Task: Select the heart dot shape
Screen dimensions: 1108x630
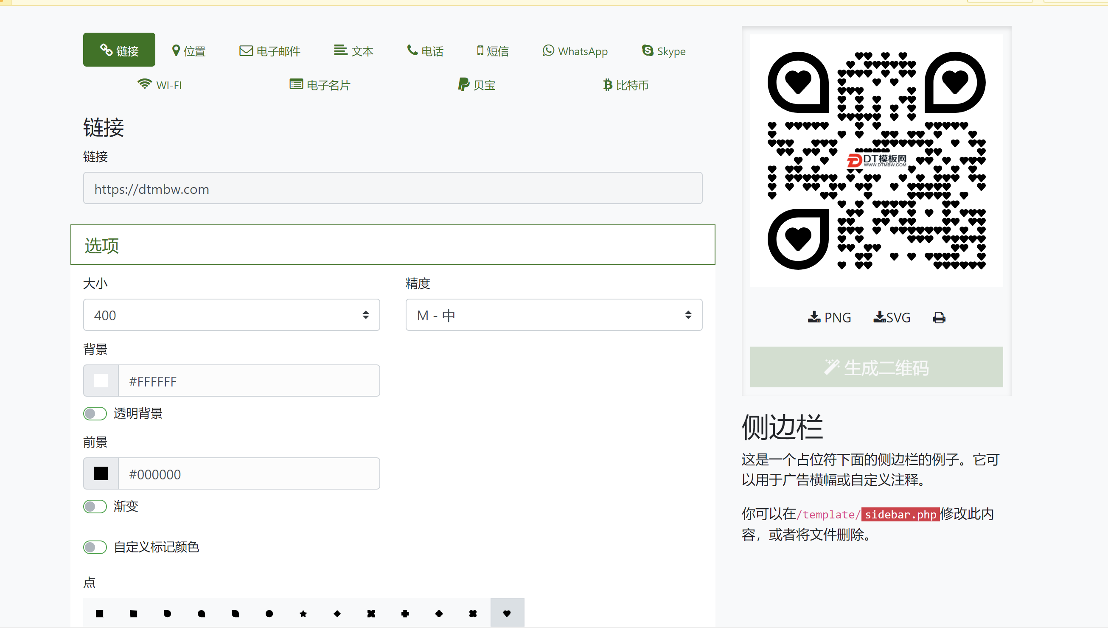Action: point(507,613)
